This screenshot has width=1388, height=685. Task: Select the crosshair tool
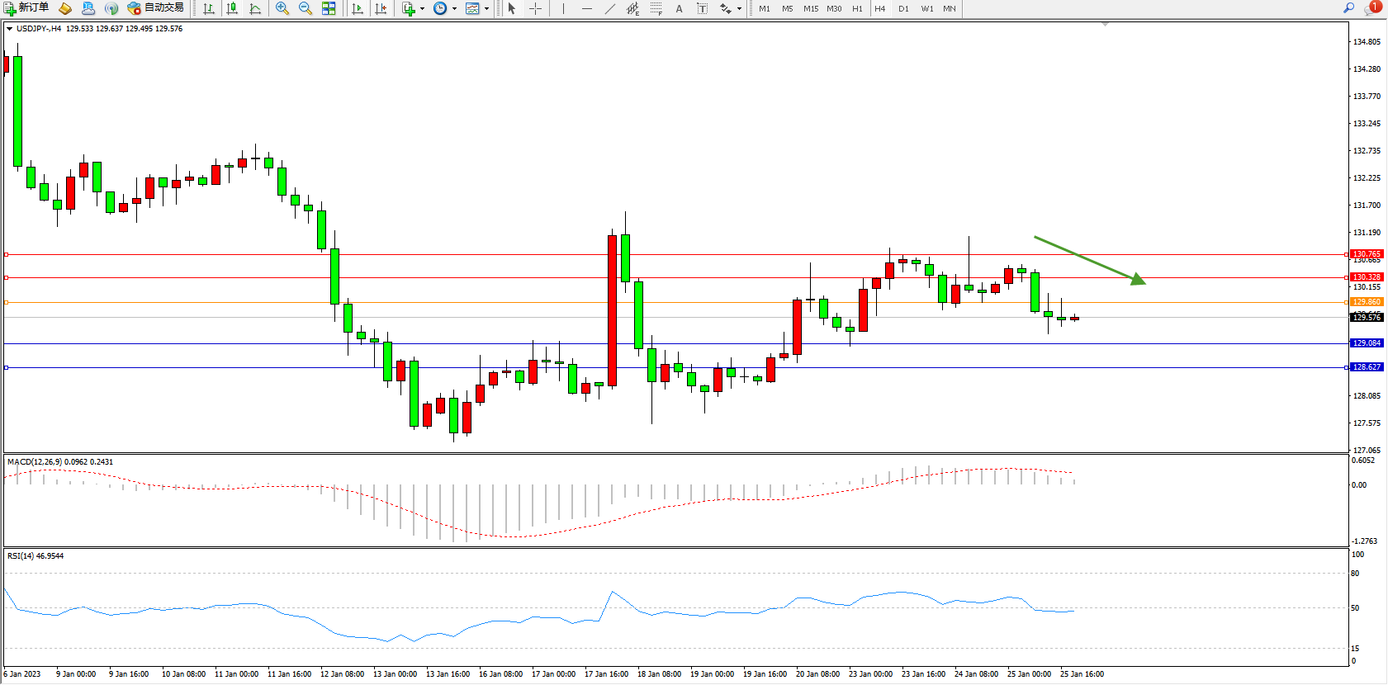point(535,8)
